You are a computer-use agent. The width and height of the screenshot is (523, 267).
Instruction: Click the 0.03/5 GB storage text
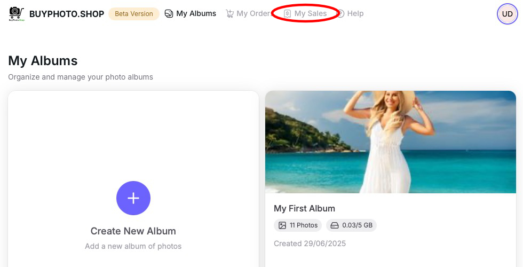357,225
